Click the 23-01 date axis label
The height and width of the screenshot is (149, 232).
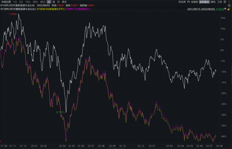(152, 146)
